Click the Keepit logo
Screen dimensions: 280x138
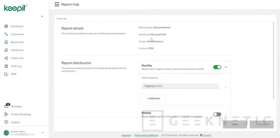(x=16, y=8)
